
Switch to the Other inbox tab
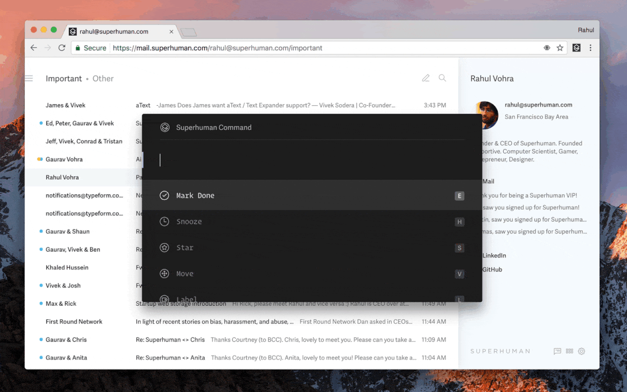[x=103, y=78]
